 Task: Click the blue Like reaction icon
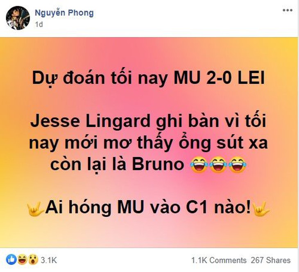pos(11,260)
